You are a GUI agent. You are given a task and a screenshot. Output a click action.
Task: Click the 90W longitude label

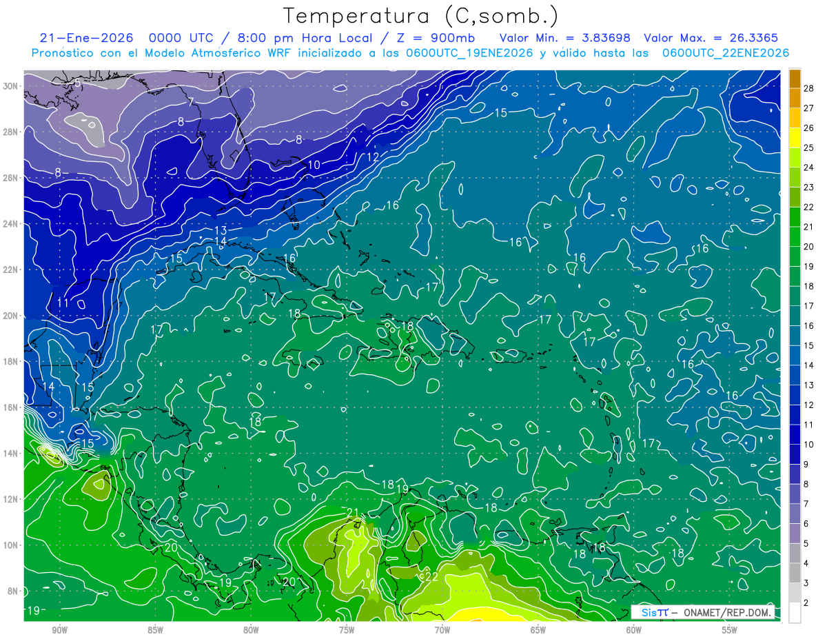59,630
